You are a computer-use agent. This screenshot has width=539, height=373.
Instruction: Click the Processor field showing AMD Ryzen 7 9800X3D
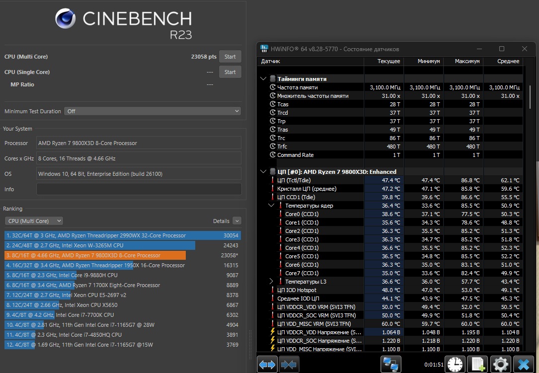point(139,143)
